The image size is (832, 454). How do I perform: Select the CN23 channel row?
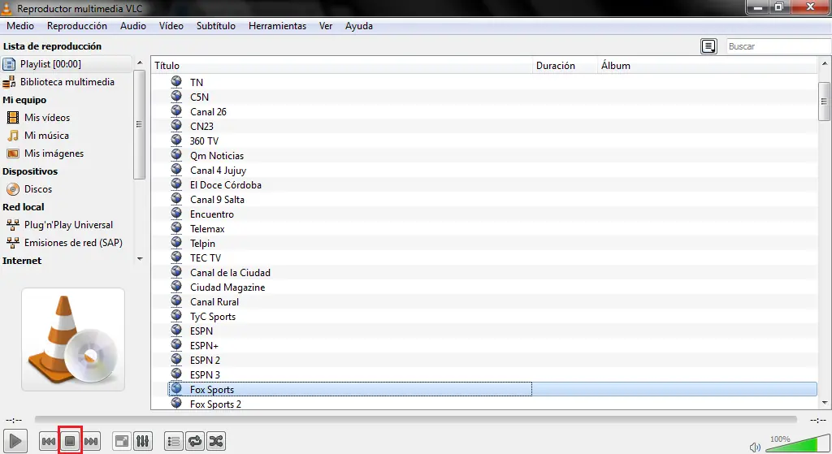[492, 126]
